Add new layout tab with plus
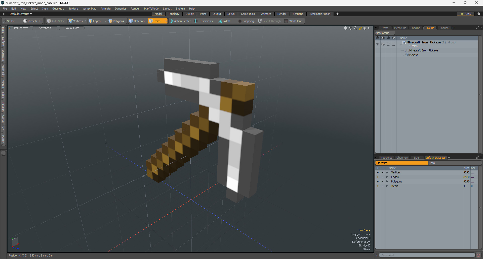Screen dimensions: 483x259 click(337, 14)
